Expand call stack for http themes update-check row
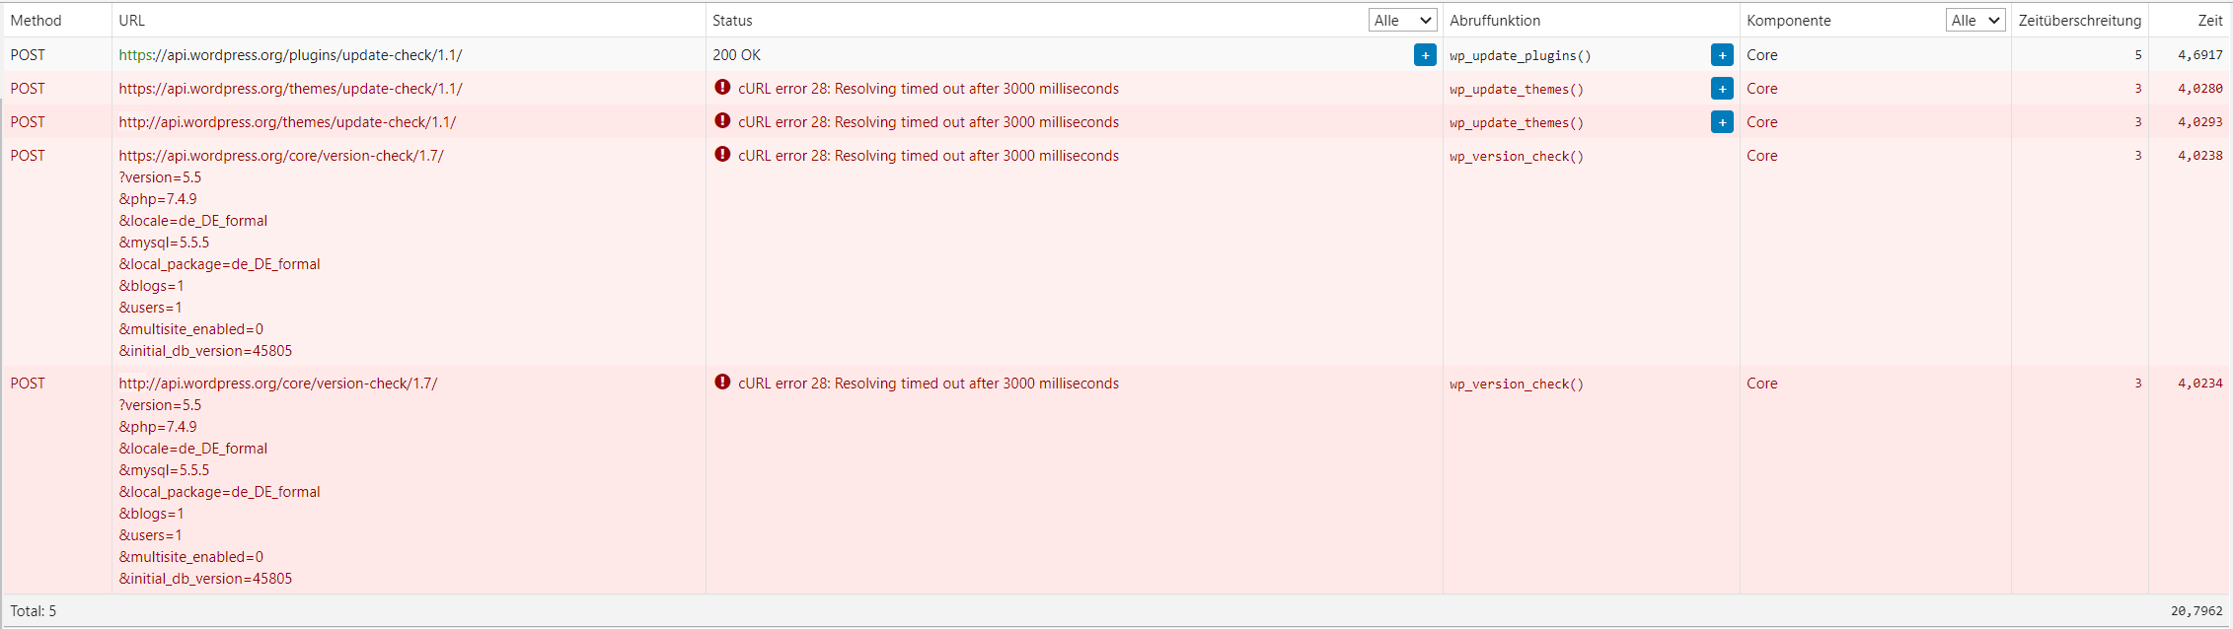Screen dimensions: 2233x629 1722,122
